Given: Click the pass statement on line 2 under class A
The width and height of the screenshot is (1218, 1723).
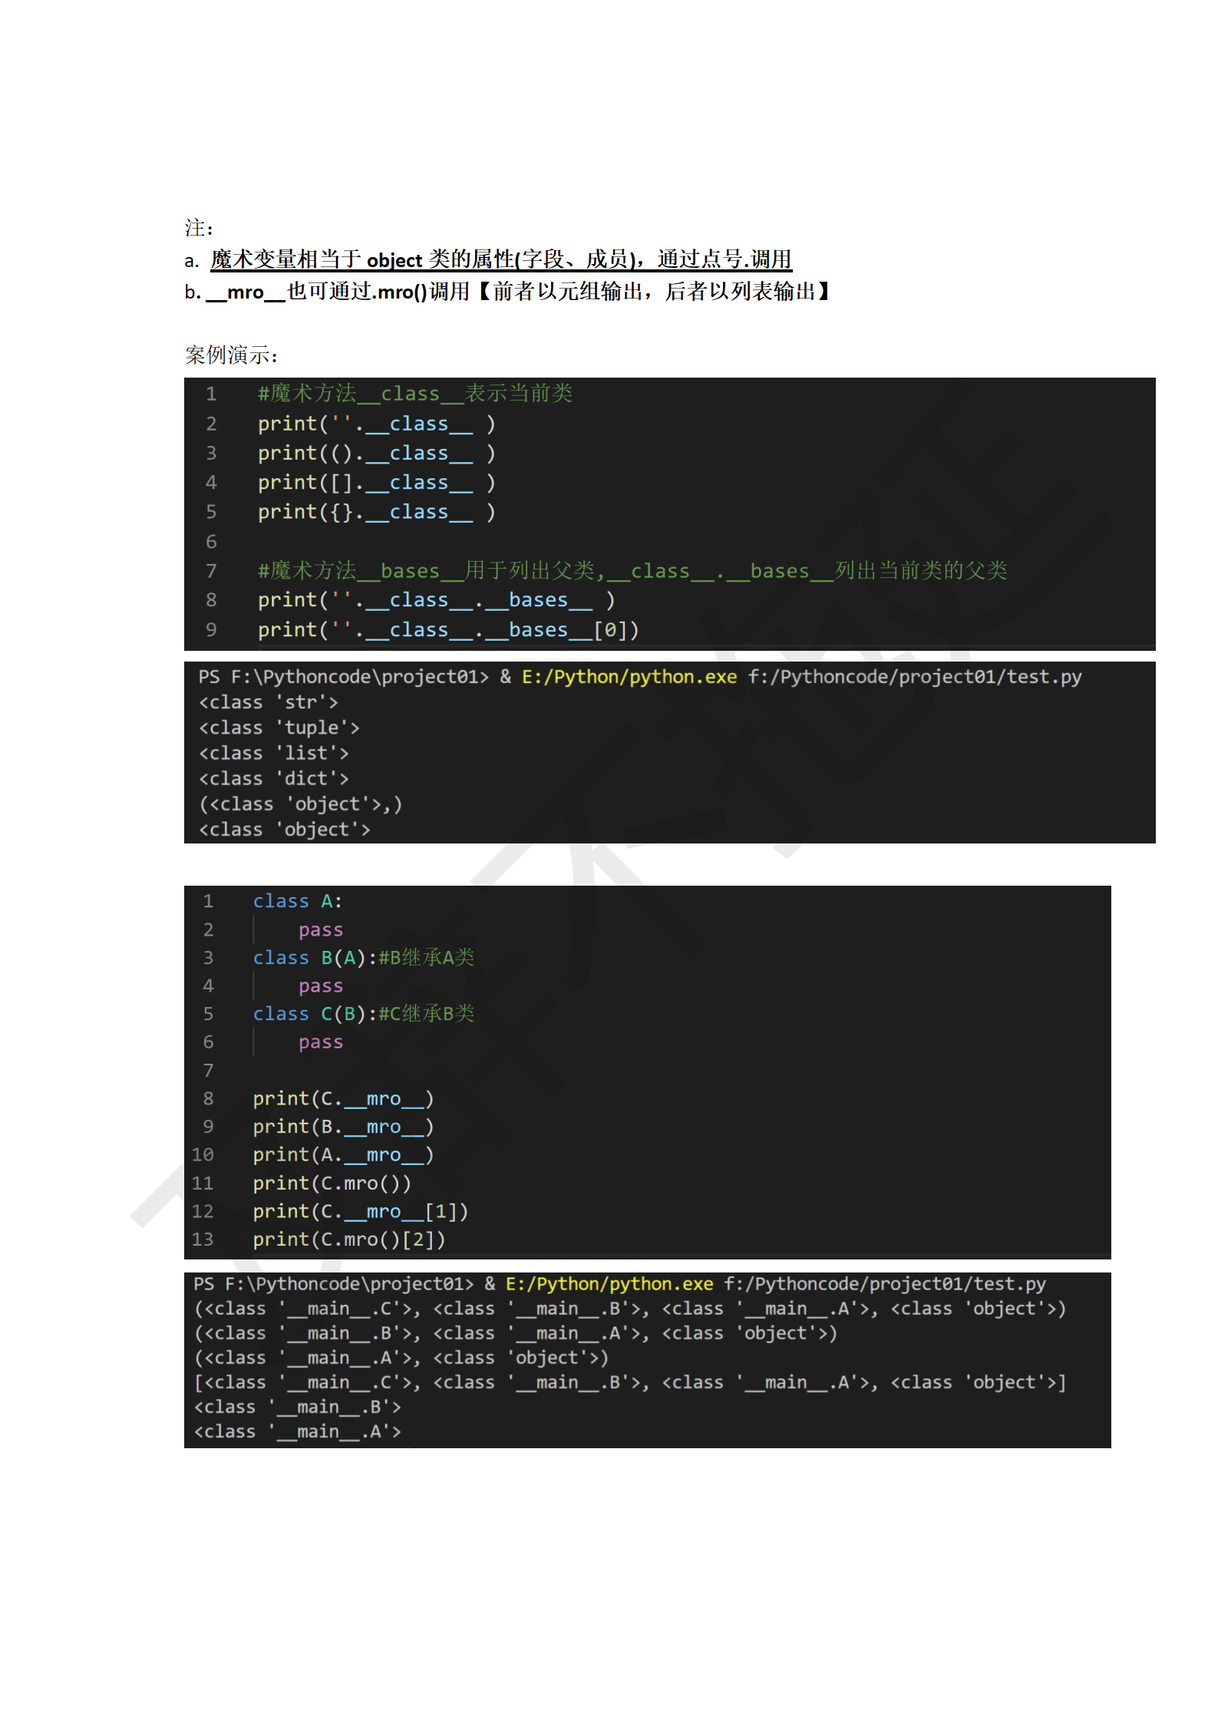Looking at the screenshot, I should point(321,930).
